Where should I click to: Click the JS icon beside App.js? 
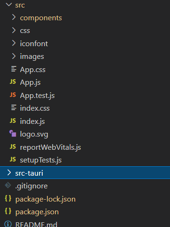coord(13,82)
